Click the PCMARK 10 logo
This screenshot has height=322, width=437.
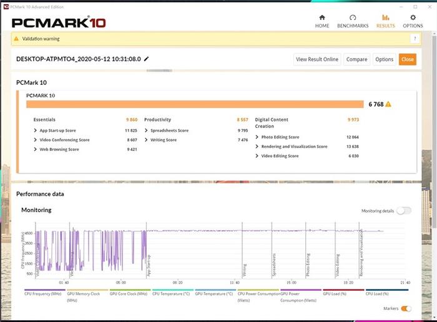[59, 22]
